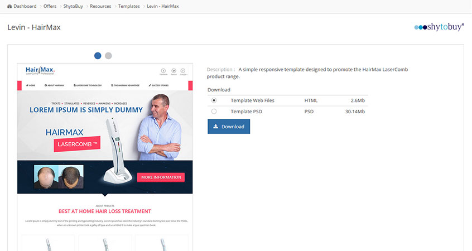Click THE HAIRMAX ADVANTAGE in preview navigation
472x251 pixels.
point(125,85)
